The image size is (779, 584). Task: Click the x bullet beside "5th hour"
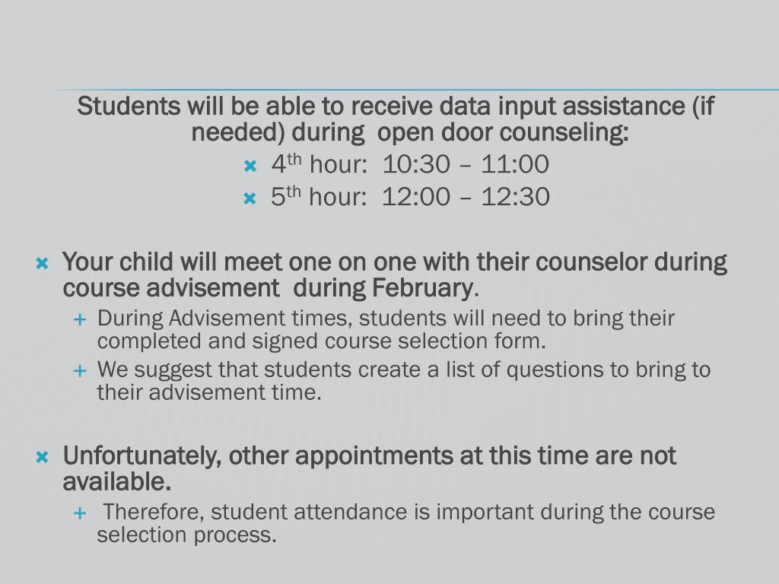(250, 198)
